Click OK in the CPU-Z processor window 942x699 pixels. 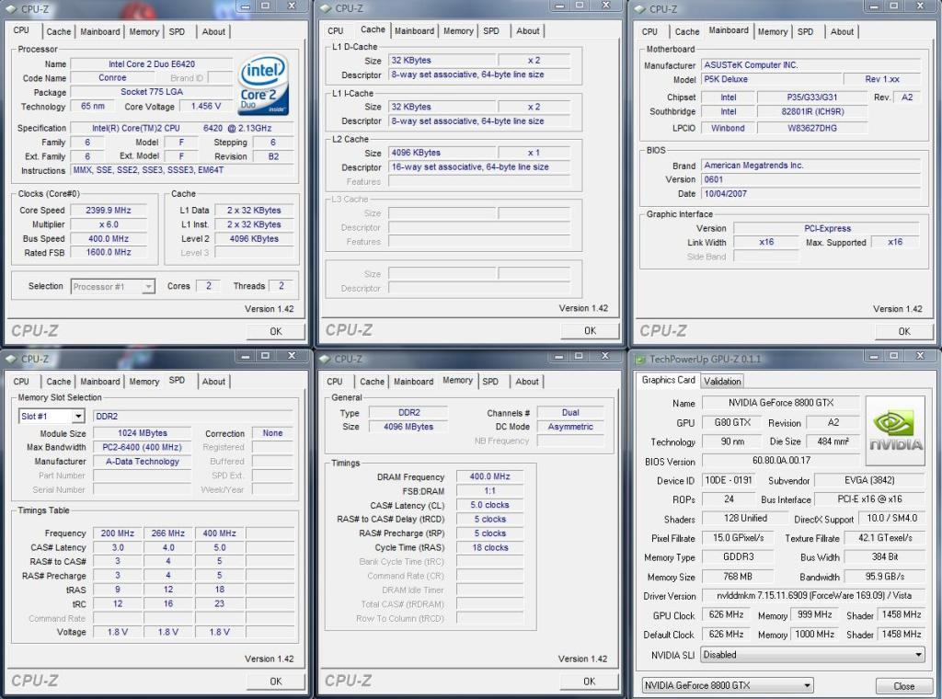[x=276, y=331]
